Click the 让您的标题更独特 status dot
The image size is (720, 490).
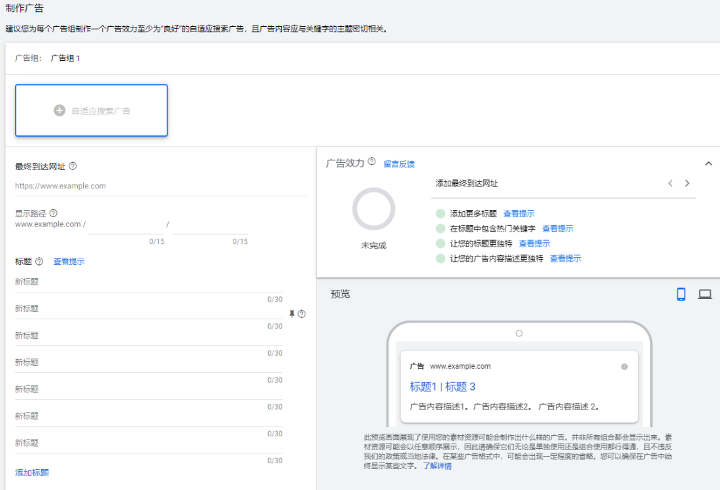click(x=440, y=243)
